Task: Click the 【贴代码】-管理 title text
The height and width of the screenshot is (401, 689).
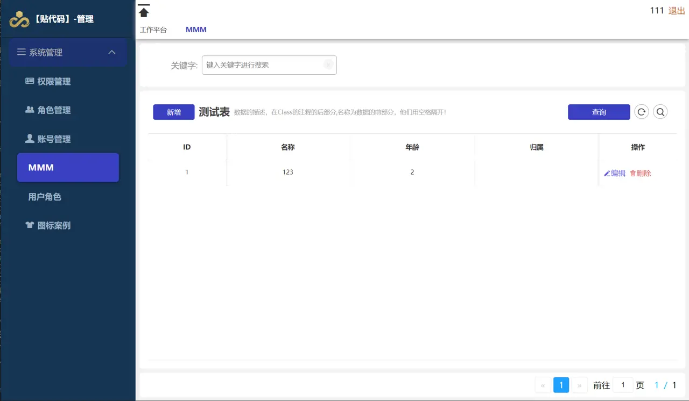Action: pos(63,19)
